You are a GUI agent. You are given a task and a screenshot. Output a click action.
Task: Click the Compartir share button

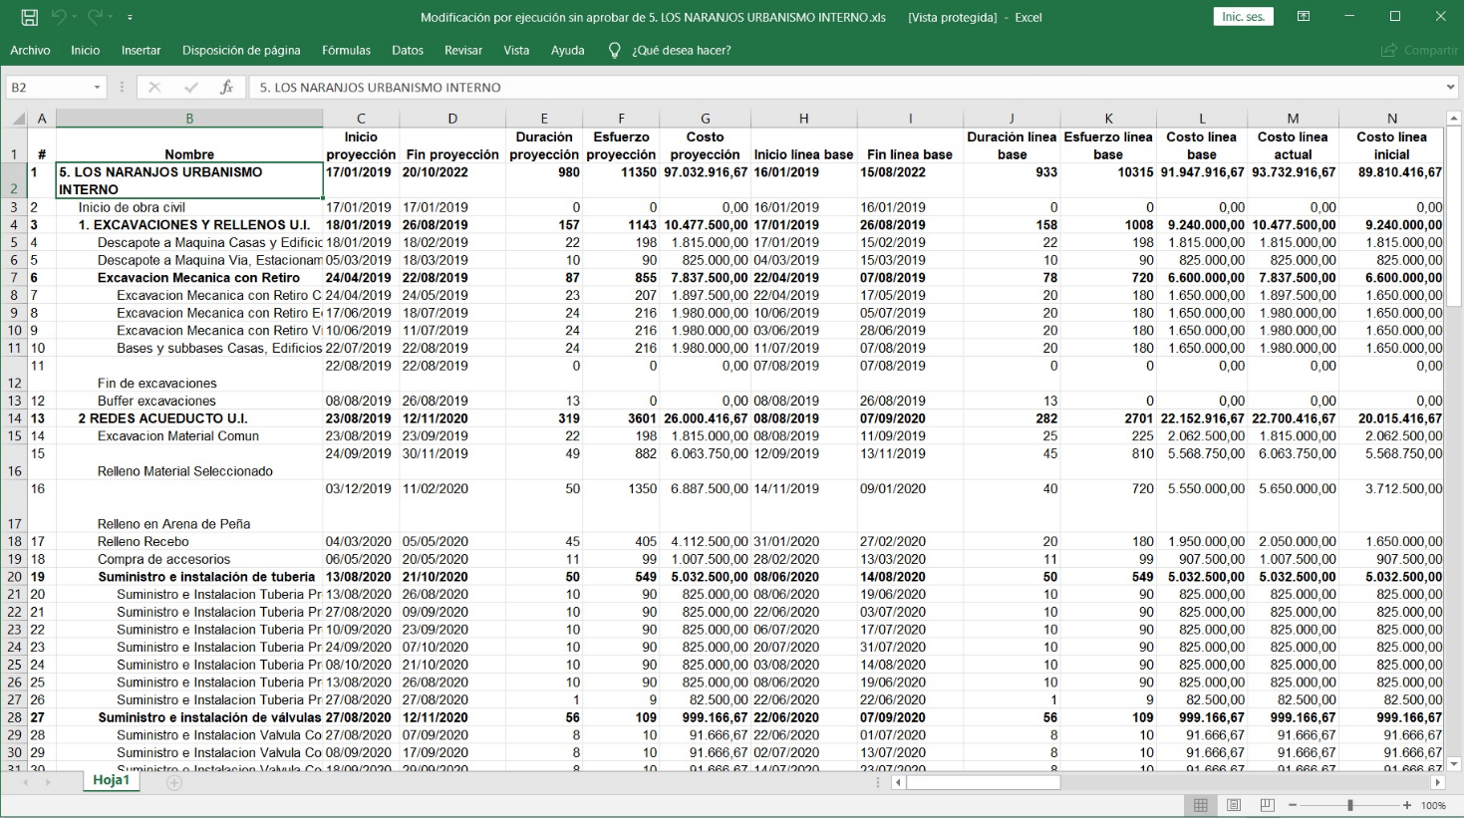pos(1419,50)
